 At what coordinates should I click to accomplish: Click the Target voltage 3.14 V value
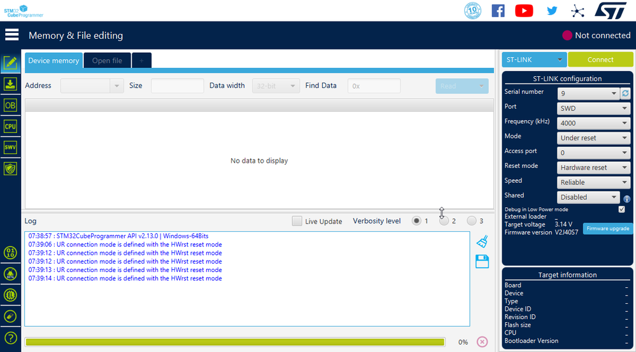[563, 224]
